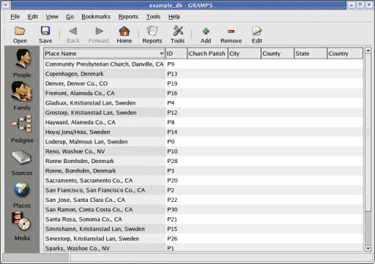375x264 pixels.
Task: Switch to the Family view icon
Action: [21, 91]
